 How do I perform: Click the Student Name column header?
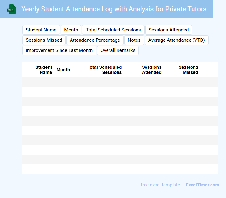point(44,70)
